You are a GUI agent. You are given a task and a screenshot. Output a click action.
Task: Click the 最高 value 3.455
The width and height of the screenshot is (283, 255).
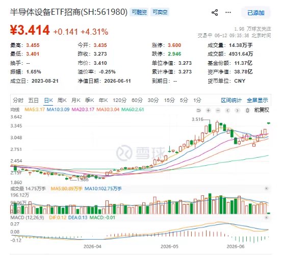[33, 45]
